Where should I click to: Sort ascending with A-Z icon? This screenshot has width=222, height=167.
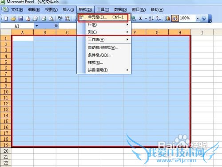pos(151,19)
